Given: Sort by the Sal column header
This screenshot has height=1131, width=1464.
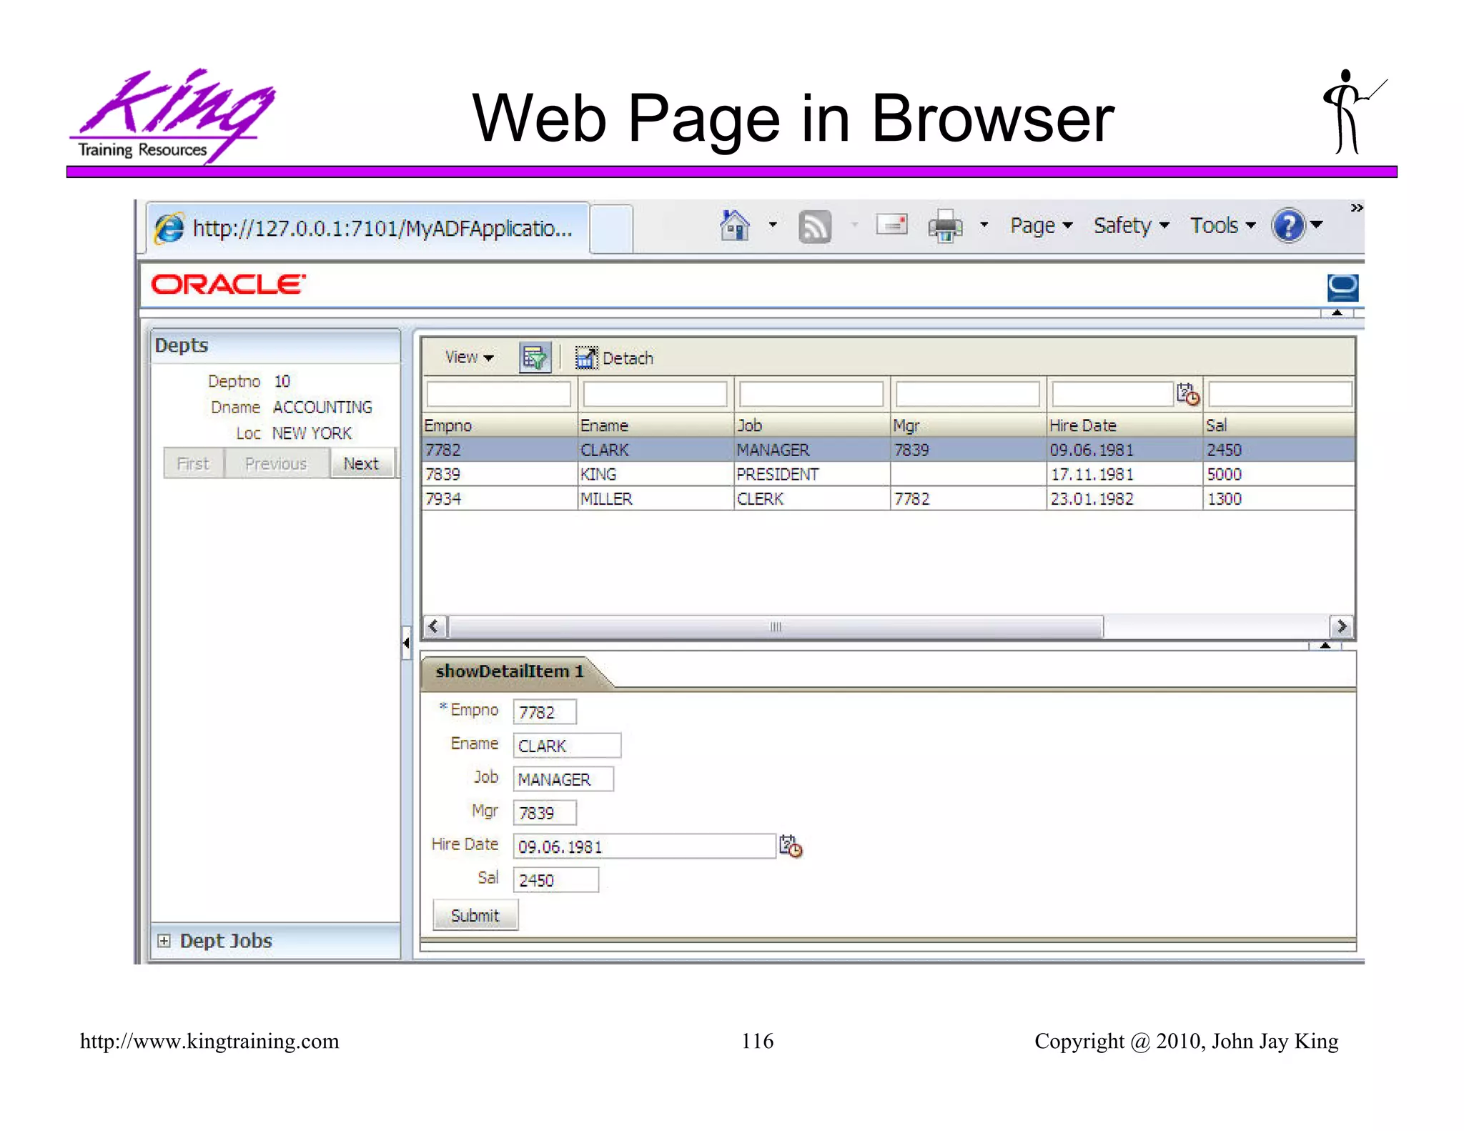Looking at the screenshot, I should click(x=1280, y=425).
